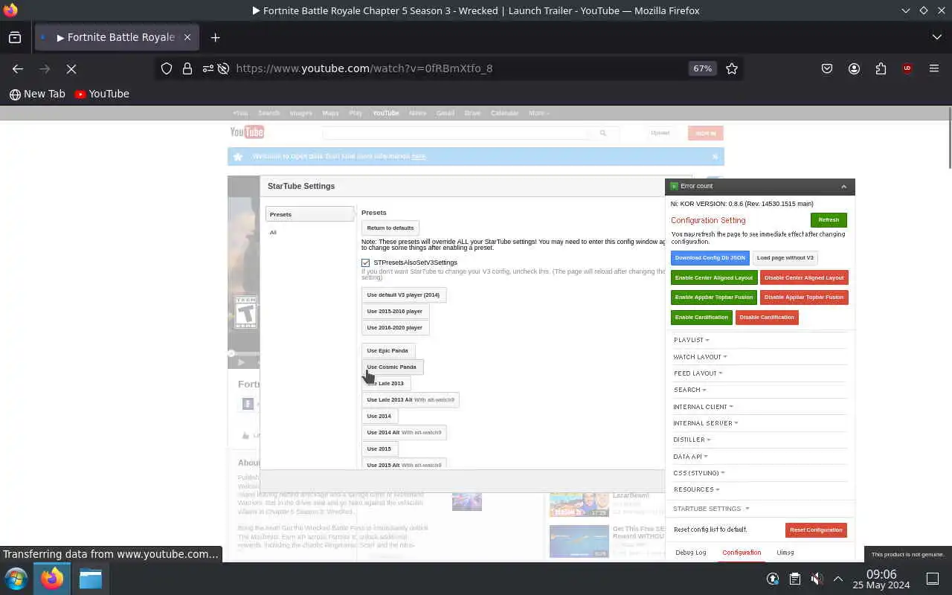Open the file manager from taskbar

tap(91, 579)
